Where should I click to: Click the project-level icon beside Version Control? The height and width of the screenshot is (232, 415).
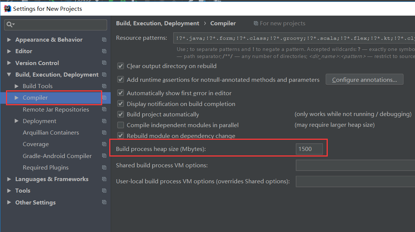click(x=104, y=63)
